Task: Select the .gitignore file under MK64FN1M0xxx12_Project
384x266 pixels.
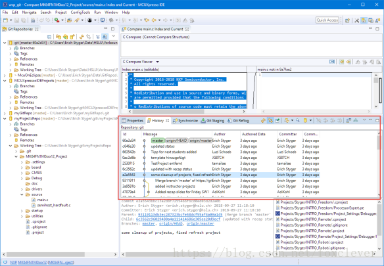Action: [36, 227]
